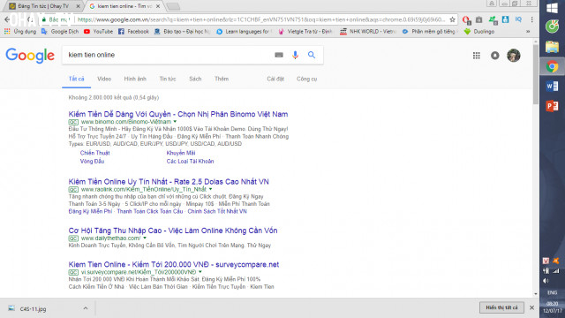This screenshot has width=565, height=318.
Task: Open the Duolingo bookmark
Action: click(478, 32)
